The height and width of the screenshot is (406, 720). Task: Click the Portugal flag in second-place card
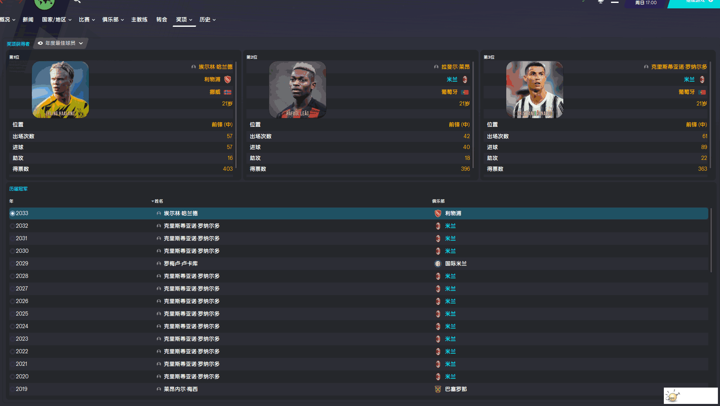click(465, 92)
